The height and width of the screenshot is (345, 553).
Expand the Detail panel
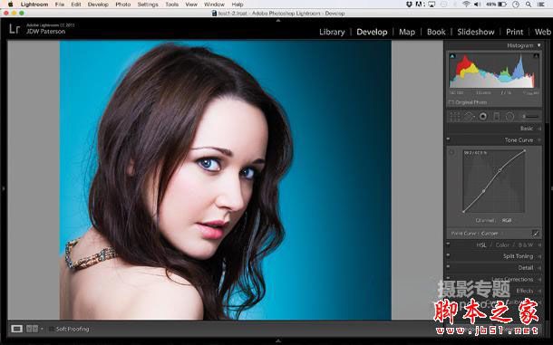(539, 268)
